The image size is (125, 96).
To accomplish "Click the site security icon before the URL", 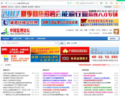I will [6, 3].
